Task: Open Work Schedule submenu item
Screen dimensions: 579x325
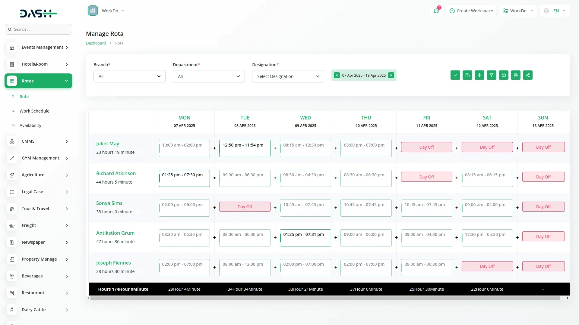Action: (34, 111)
